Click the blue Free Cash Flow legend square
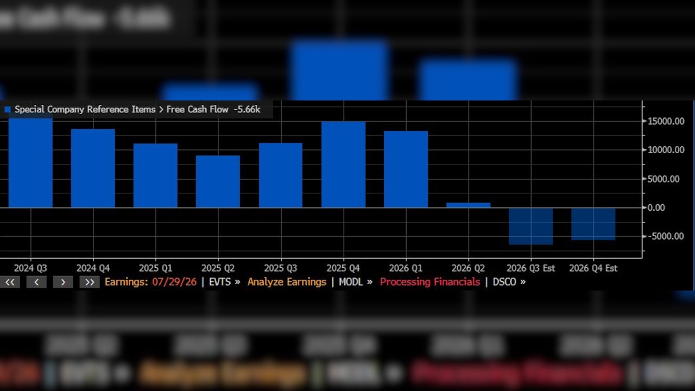Image resolution: width=695 pixels, height=391 pixels. coord(8,110)
